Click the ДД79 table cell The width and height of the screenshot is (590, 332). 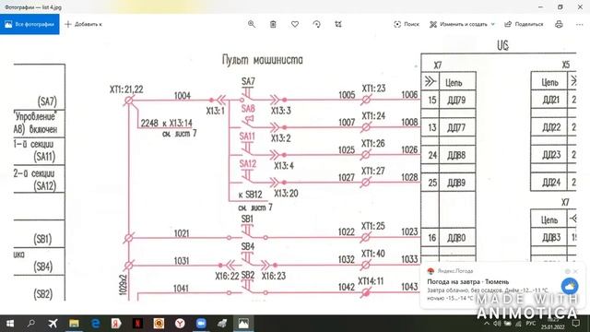tap(456, 101)
